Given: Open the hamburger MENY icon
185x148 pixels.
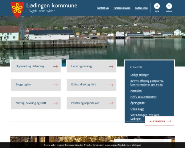Looking at the screenshot, I should coord(169,6).
